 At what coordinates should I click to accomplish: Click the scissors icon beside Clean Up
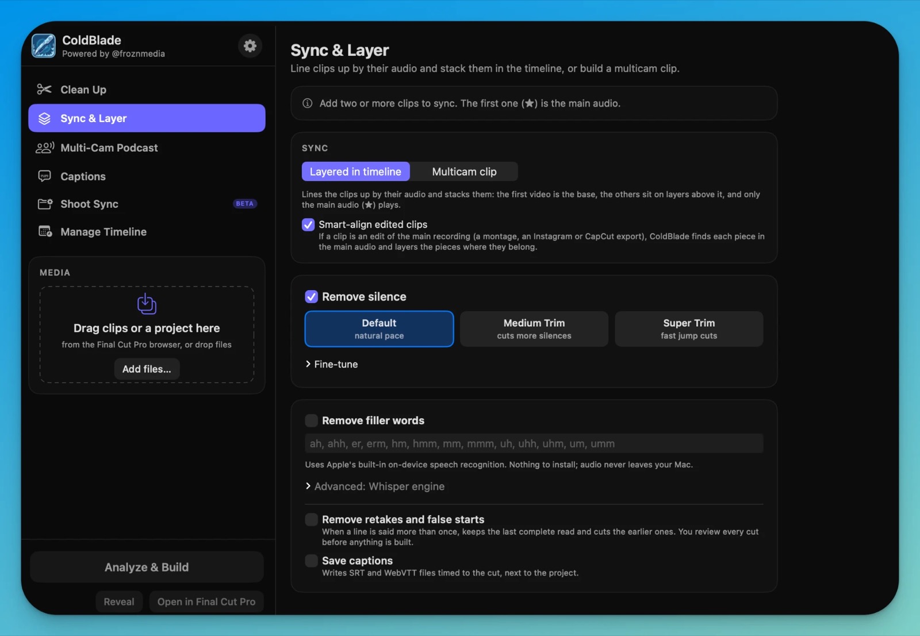(44, 89)
